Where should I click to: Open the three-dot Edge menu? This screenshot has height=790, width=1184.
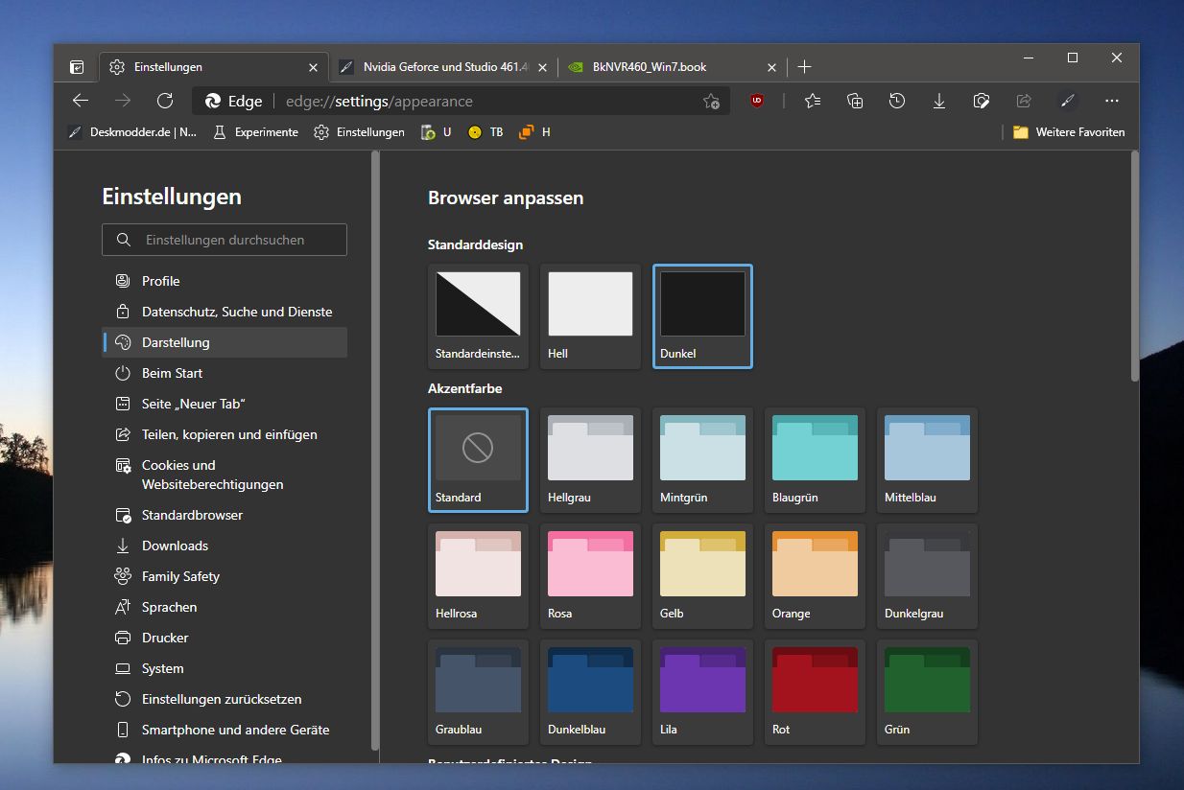[x=1112, y=101]
